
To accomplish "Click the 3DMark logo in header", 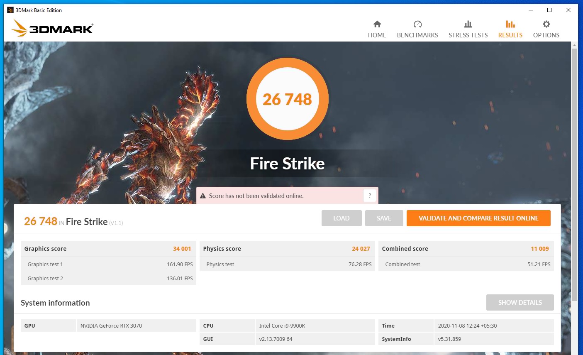I will (x=53, y=28).
